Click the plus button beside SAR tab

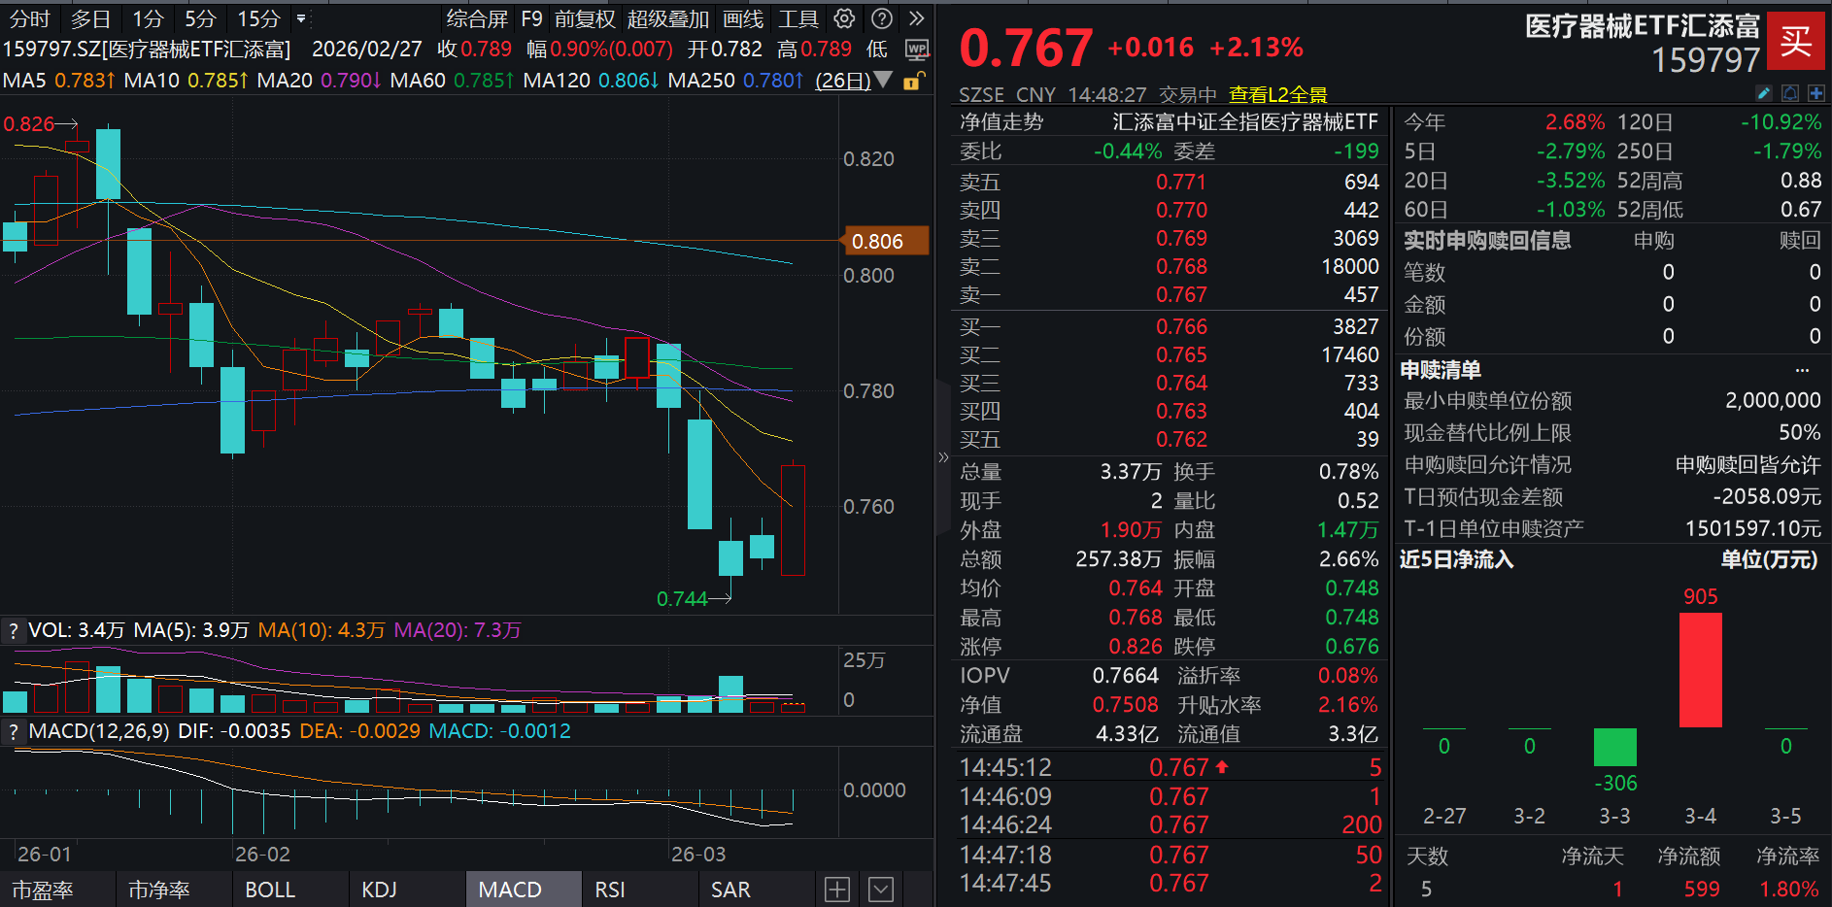click(836, 889)
